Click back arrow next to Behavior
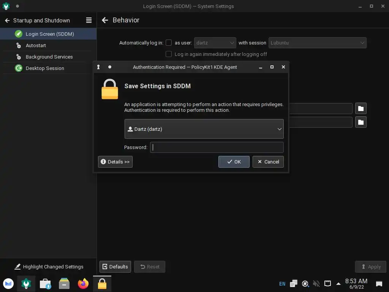Viewport: 389px width, 292px height. [105, 20]
